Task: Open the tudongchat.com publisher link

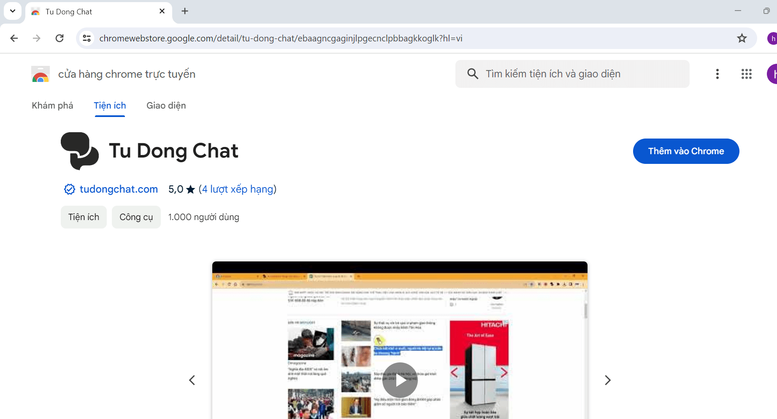Action: (x=119, y=189)
